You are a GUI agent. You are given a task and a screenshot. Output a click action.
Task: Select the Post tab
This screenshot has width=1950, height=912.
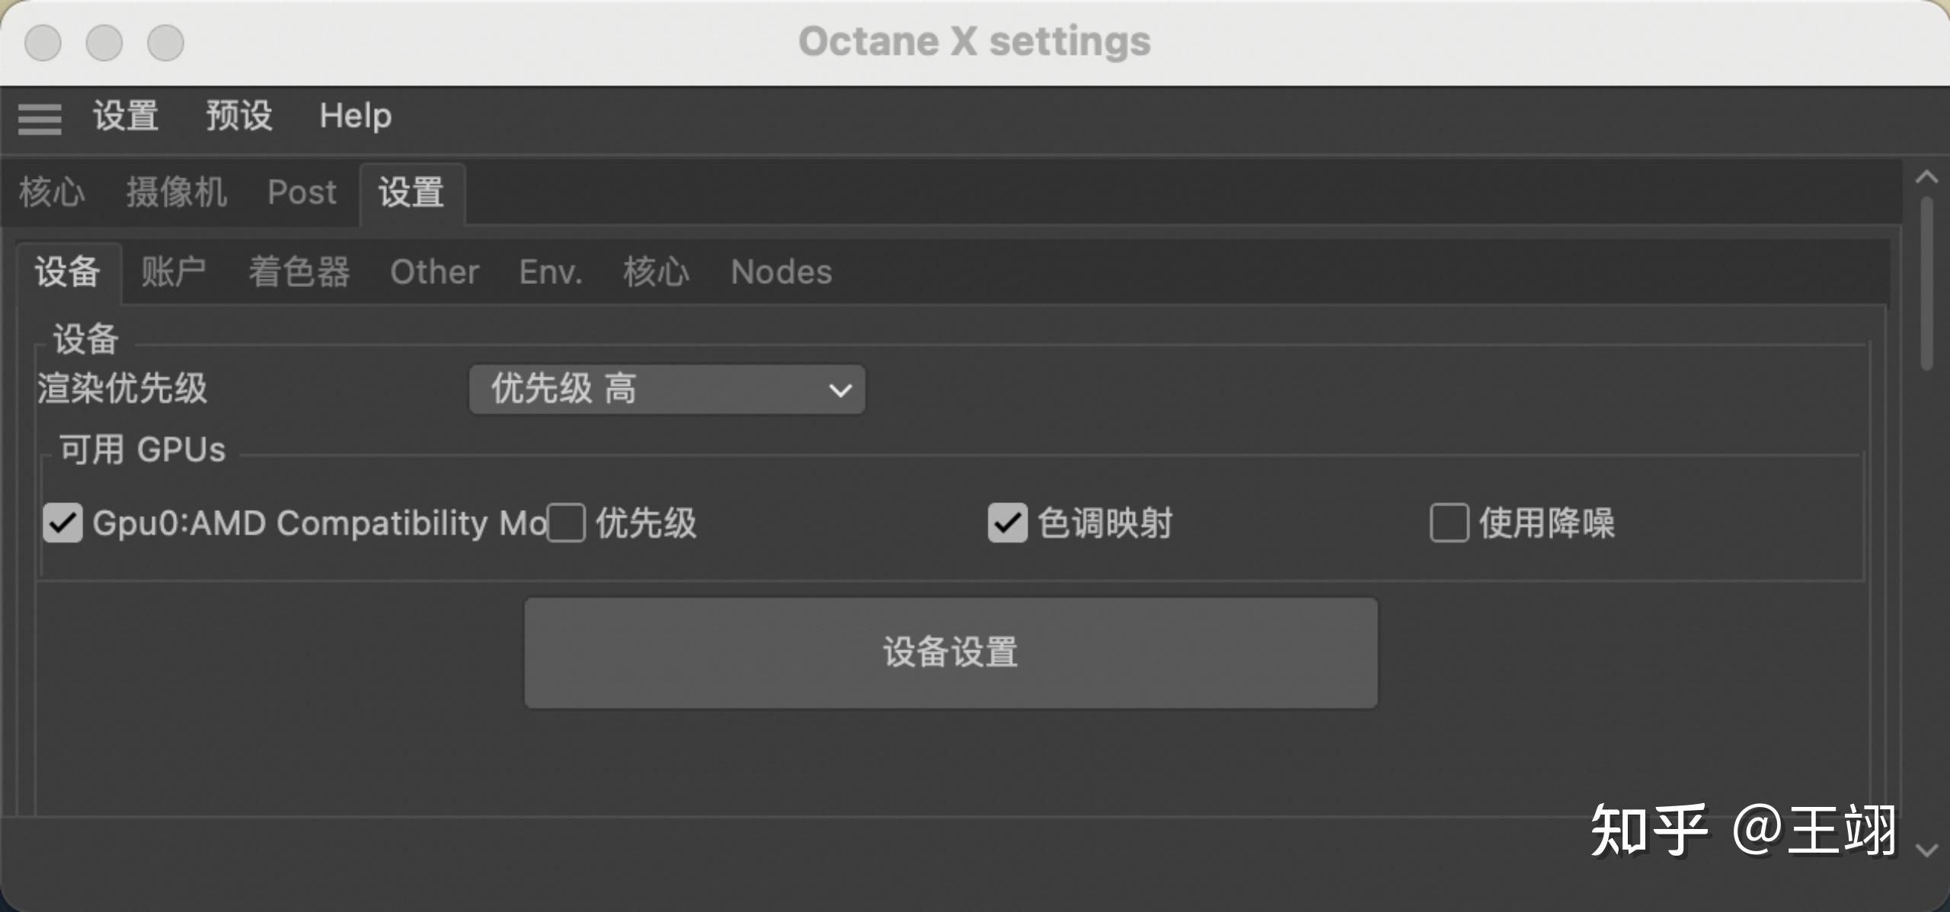coord(302,193)
